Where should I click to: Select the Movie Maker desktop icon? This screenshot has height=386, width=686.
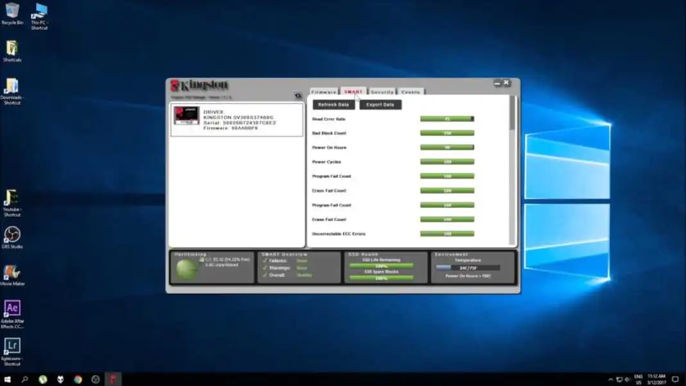[12, 276]
